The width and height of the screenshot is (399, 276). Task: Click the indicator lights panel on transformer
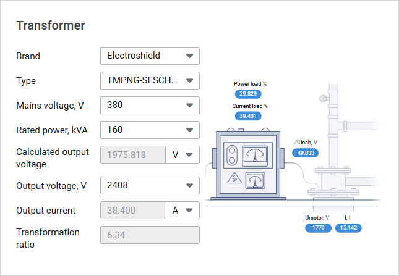pos(233,154)
